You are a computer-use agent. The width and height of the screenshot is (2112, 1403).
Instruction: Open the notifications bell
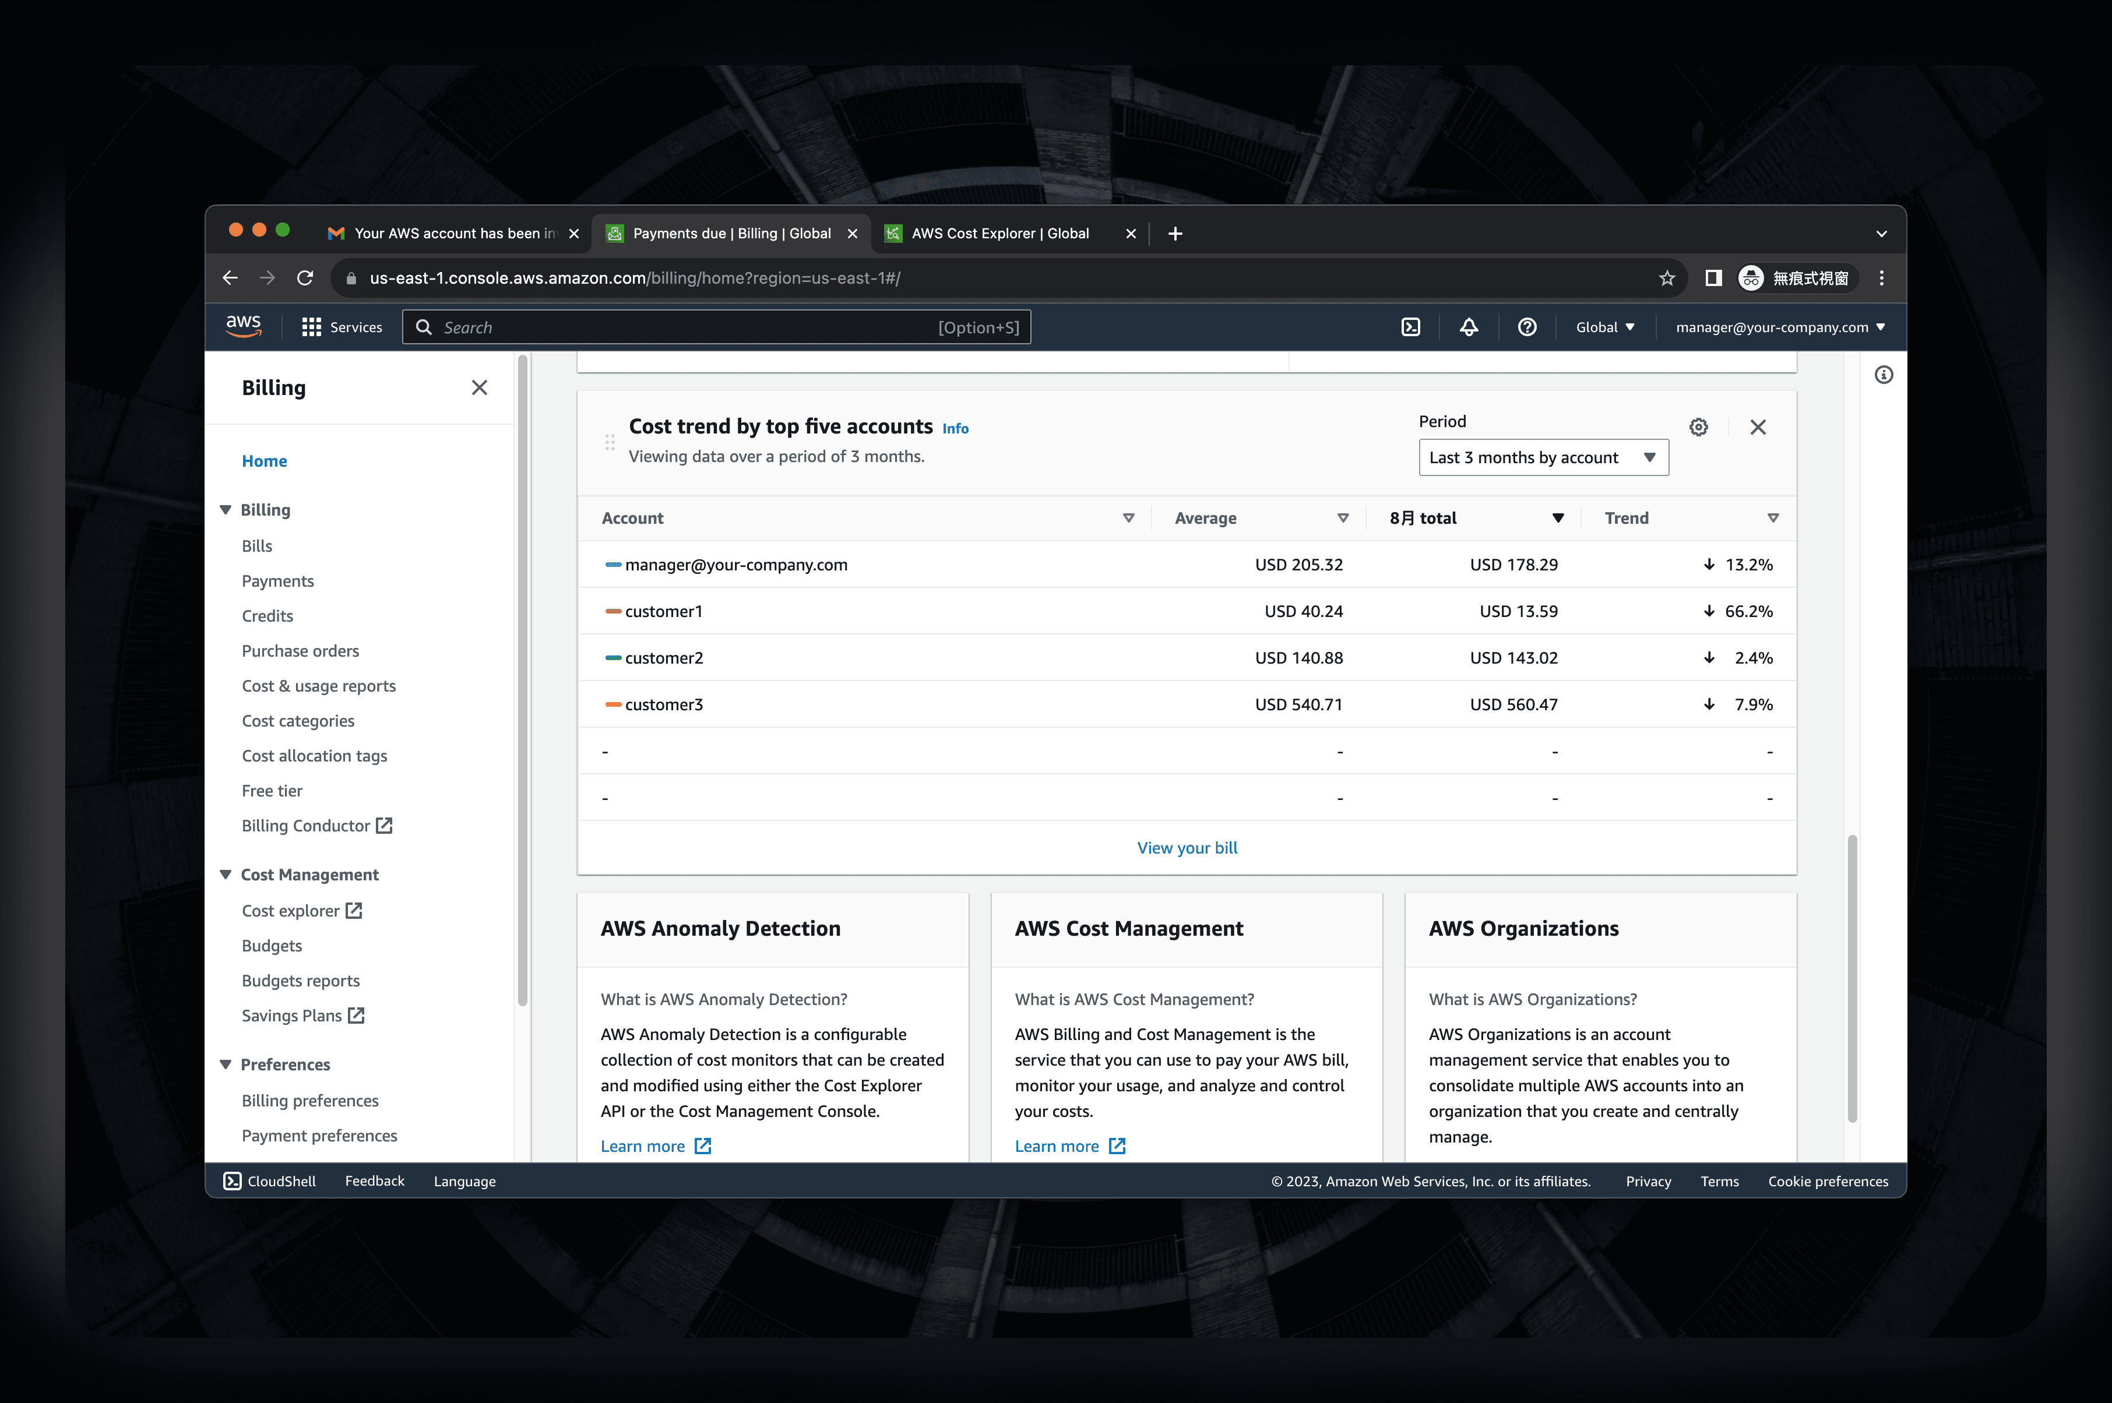1469,327
